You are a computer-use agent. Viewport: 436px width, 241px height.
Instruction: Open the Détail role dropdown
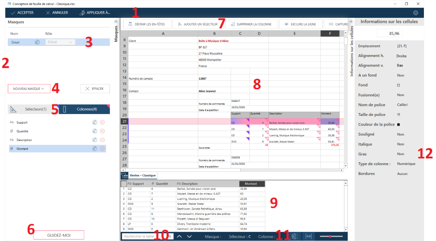[60, 42]
